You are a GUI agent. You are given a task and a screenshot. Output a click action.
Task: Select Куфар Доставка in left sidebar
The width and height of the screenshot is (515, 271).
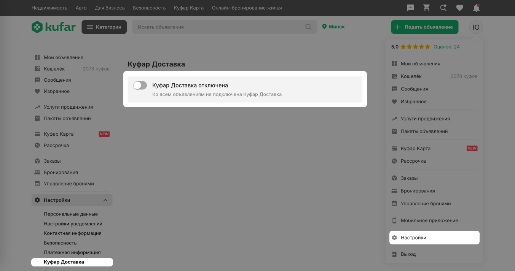click(72, 262)
